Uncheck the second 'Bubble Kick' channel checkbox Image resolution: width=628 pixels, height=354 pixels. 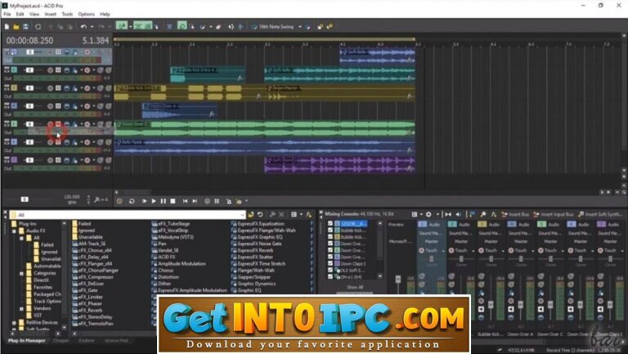coord(330,237)
